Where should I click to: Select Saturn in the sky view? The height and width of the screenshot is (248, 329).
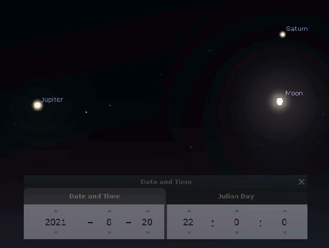[283, 34]
